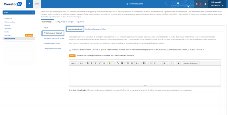This screenshot has width=228, height=115.
Task: Insert a hyperlink with link icon
Action: 118,63
